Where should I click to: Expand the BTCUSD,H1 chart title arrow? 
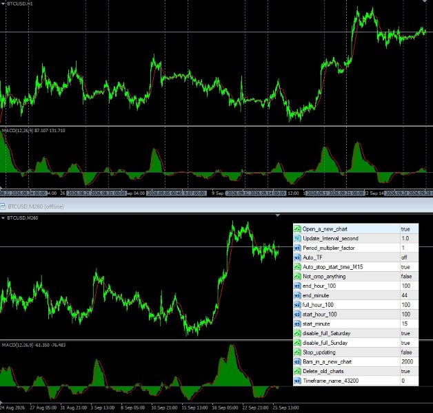click(3, 4)
